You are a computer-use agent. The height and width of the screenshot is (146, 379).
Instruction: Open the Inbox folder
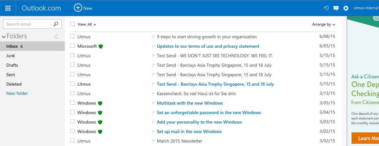[32, 46]
